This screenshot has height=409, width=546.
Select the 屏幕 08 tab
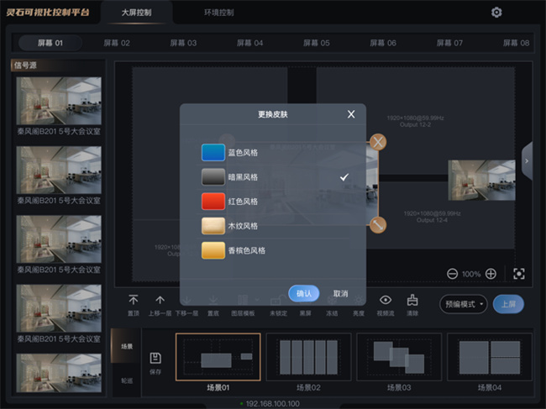(516, 43)
